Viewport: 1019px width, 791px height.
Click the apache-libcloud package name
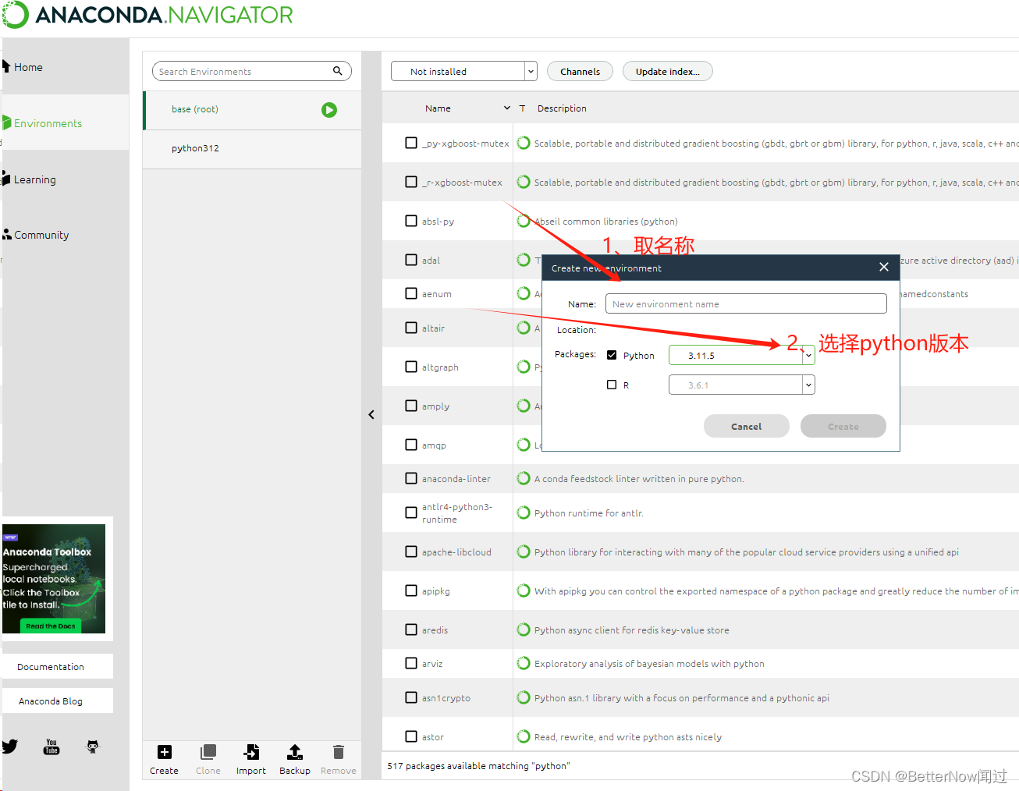[x=456, y=552]
